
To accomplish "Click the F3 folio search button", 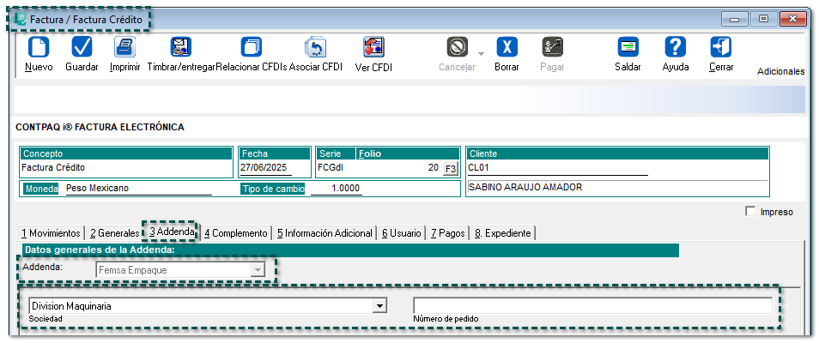I will pos(449,169).
